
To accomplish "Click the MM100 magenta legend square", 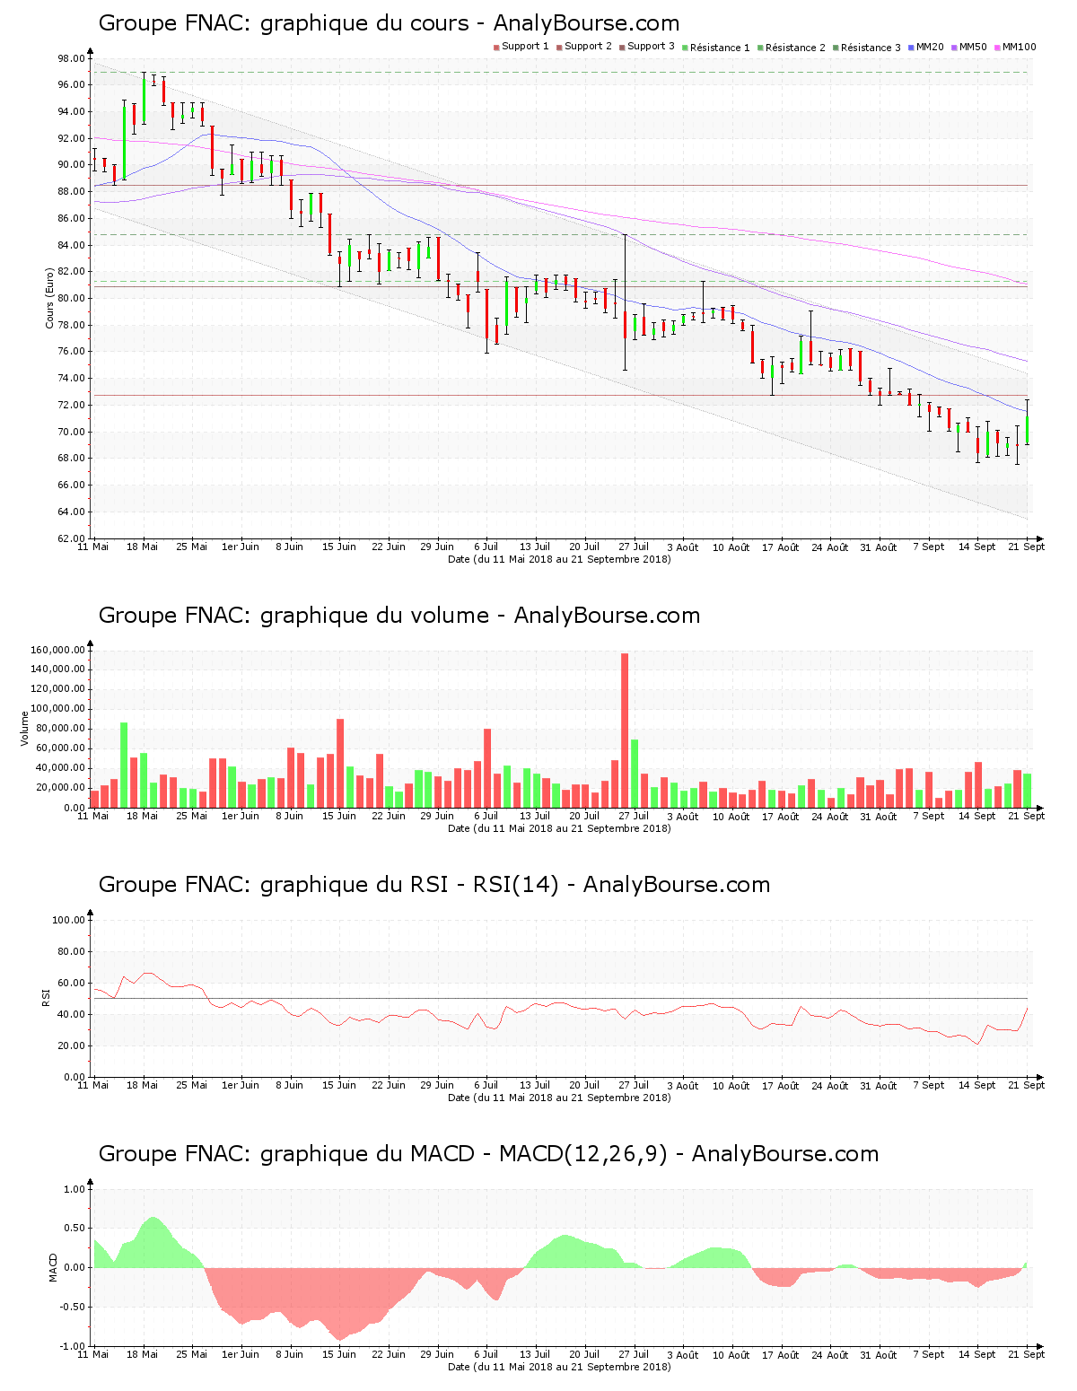I will (997, 48).
